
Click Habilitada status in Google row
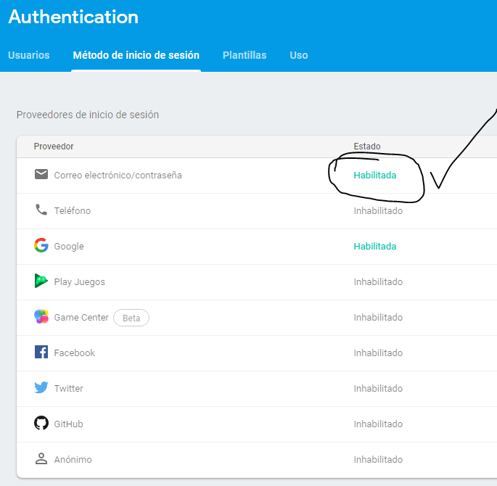[x=375, y=246]
